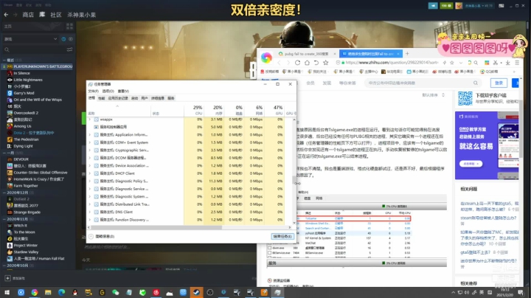Click browser home icon
Screen dimensions: 531x298
307,63
